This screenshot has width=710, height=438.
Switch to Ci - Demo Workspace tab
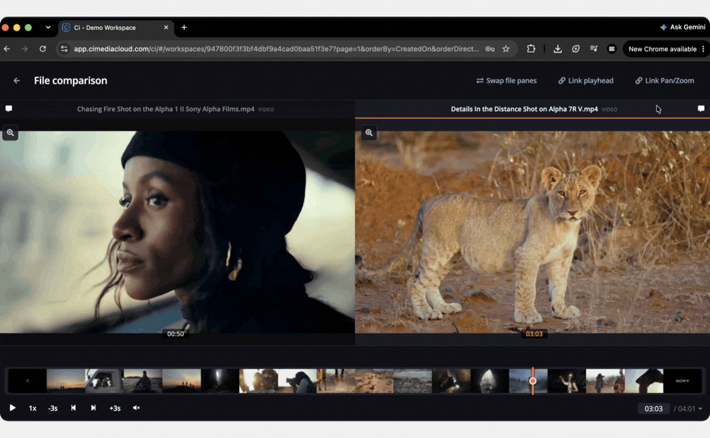(x=116, y=27)
